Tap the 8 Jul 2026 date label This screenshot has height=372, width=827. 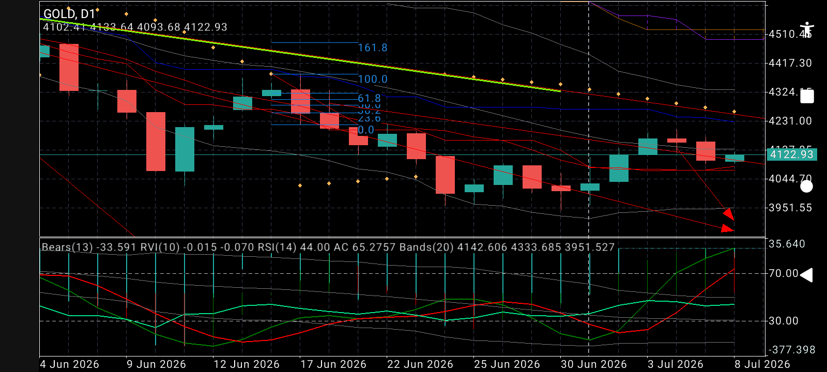tap(762, 364)
